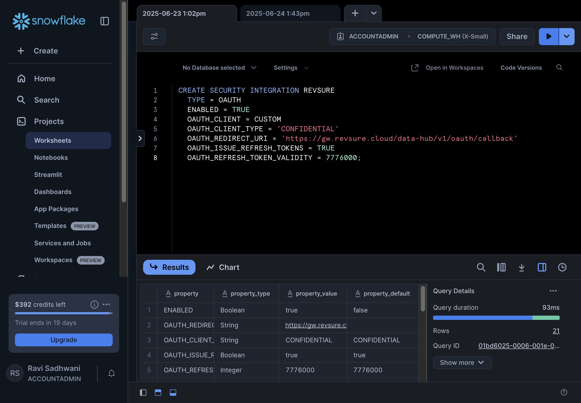Open the notifications bell
The height and width of the screenshot is (403, 581).
point(112,373)
